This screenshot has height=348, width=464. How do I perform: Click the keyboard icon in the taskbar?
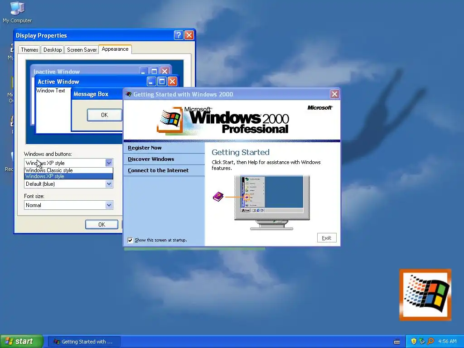tap(397, 342)
